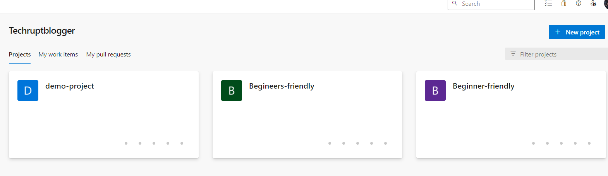This screenshot has width=608, height=176.
Task: Select the My pull requests tab
Action: coord(108,55)
